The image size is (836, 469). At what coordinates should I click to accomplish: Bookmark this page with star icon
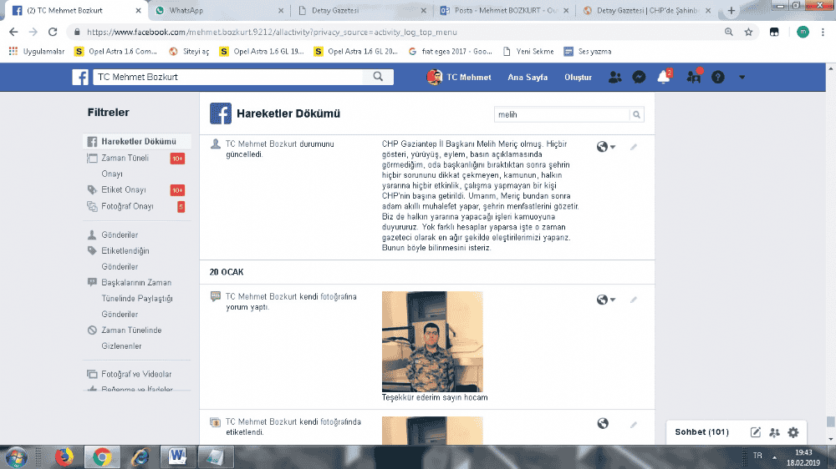pos(749,32)
